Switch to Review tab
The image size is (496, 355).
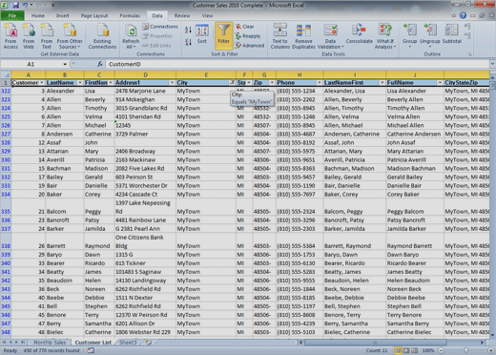(x=182, y=15)
